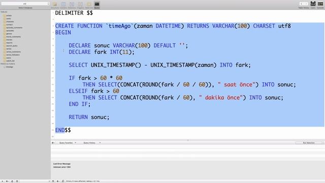Open the Triggers view in toolbar
This screenshot has height=183, width=325.
coord(80,5)
